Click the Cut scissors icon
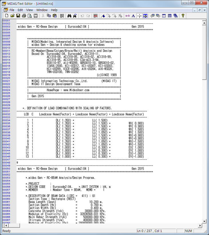 (43, 16)
